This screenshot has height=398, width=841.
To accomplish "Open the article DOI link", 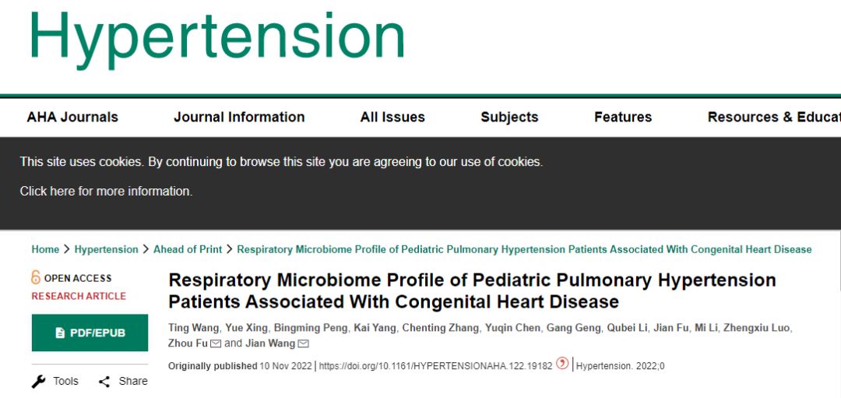I will click(x=435, y=365).
